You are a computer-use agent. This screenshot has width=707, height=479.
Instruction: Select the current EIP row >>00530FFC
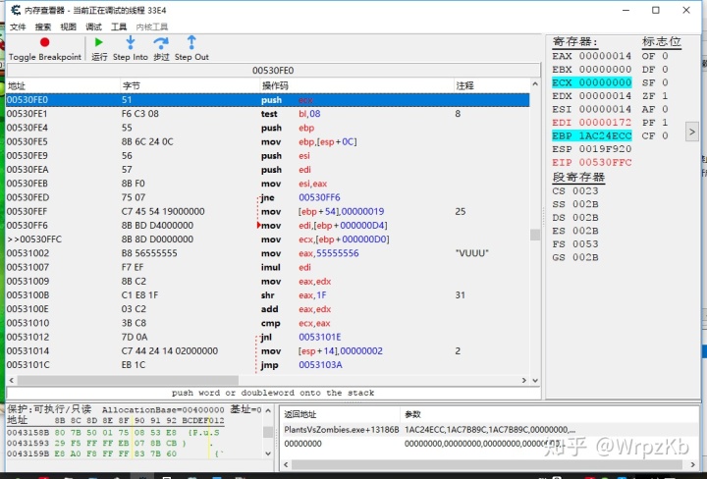[268, 239]
